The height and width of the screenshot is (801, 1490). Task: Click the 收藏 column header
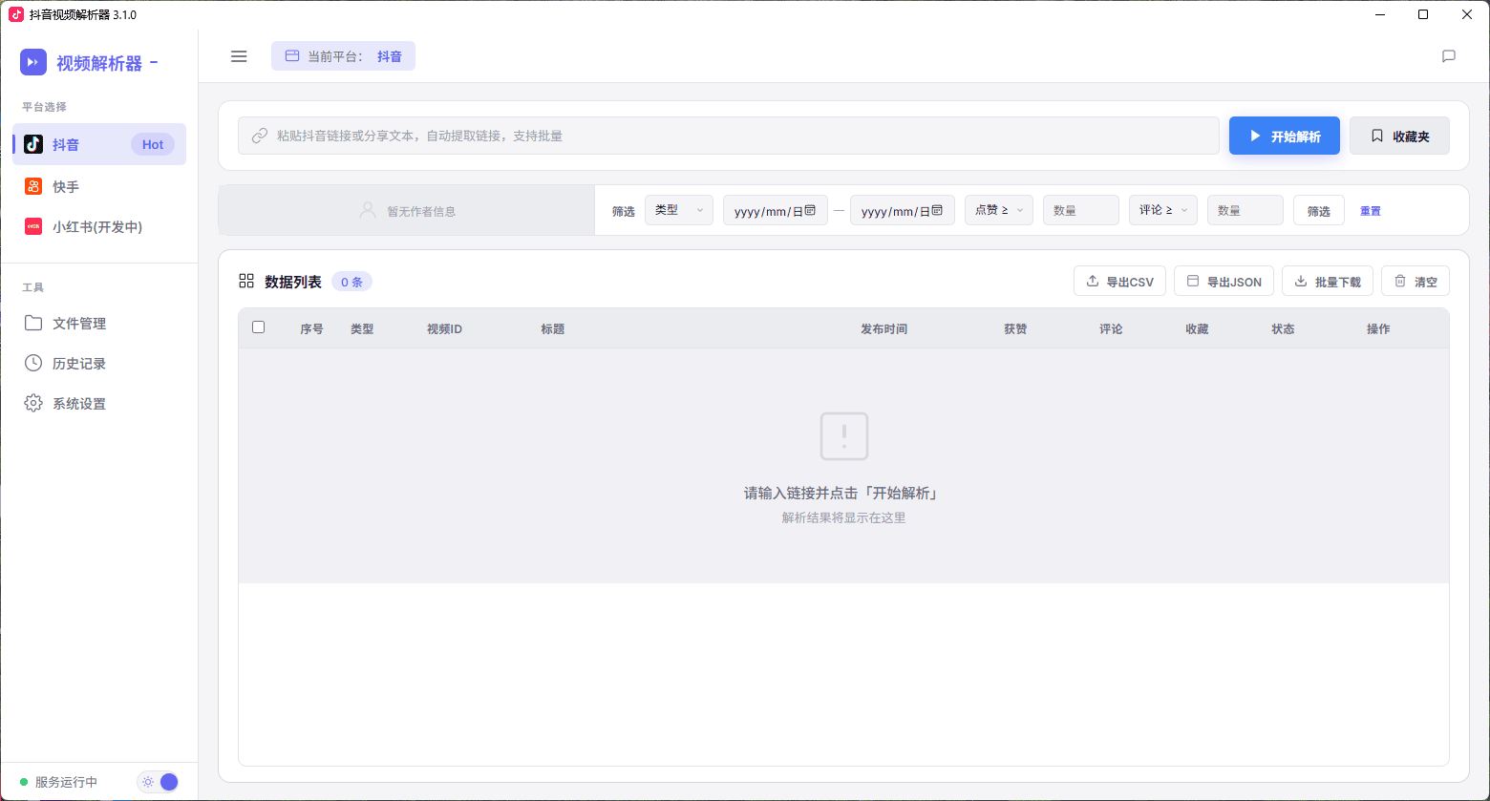pyautogui.click(x=1197, y=328)
